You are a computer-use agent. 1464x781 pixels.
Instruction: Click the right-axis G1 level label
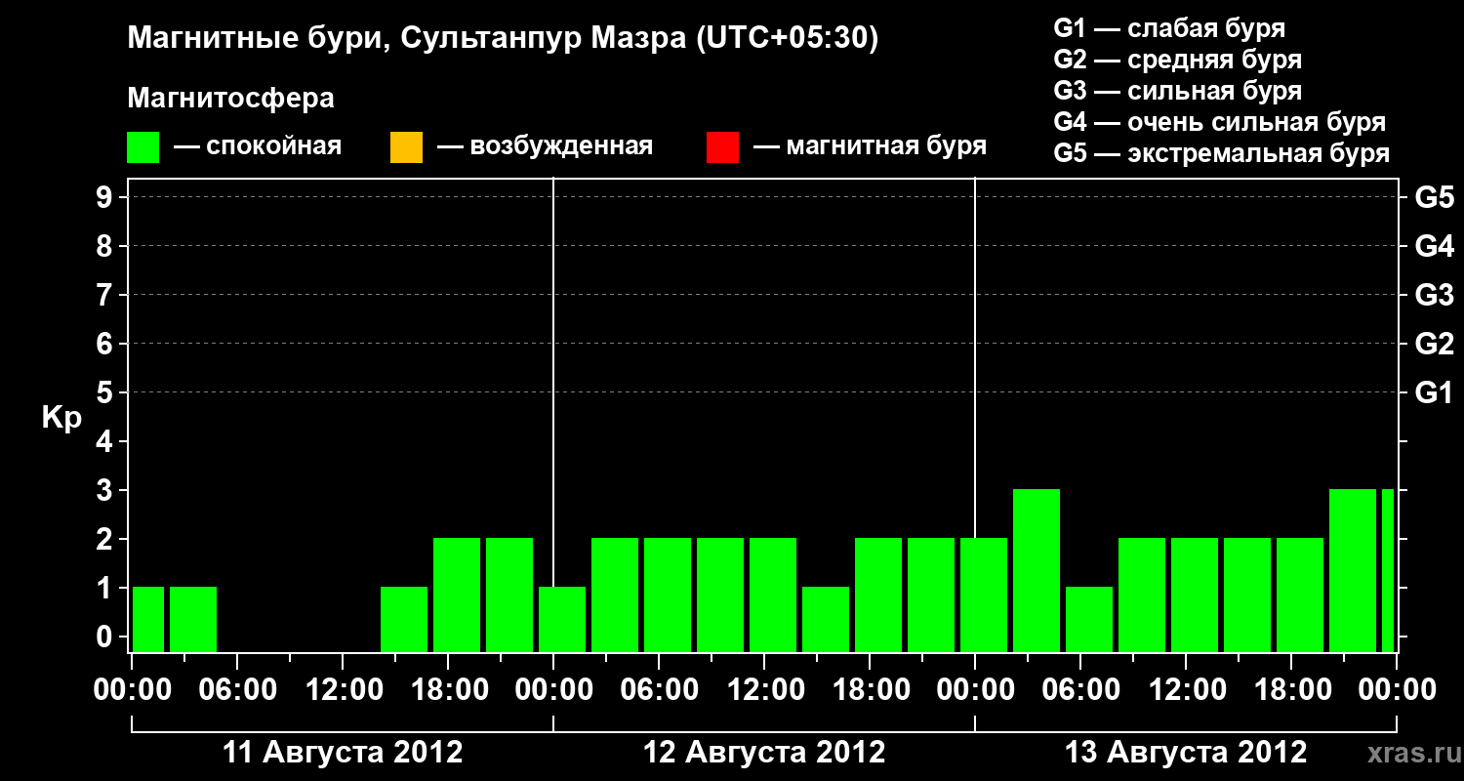coord(1434,392)
